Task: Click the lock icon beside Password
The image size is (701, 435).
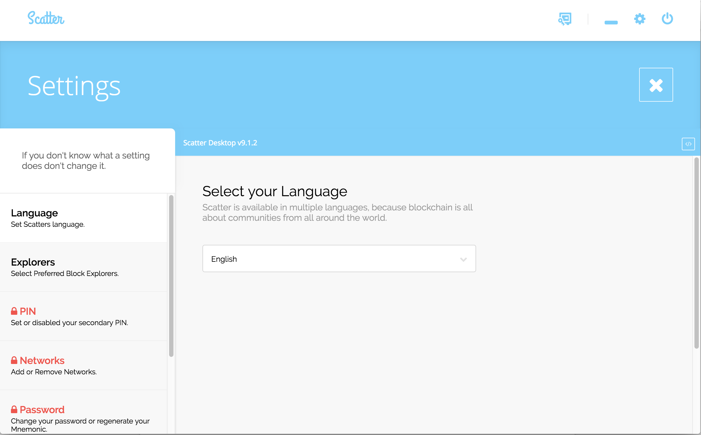Action: [x=14, y=409]
